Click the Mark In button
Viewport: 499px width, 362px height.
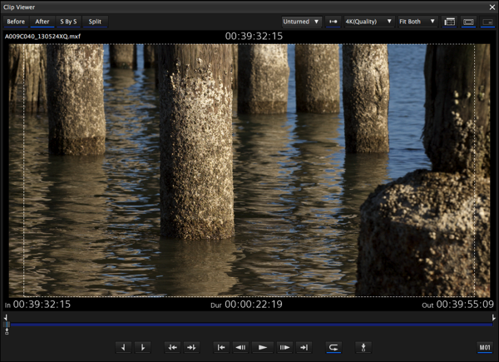(124, 347)
